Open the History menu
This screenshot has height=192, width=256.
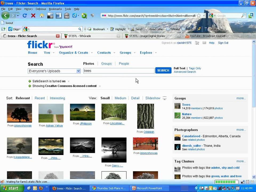tap(29, 9)
